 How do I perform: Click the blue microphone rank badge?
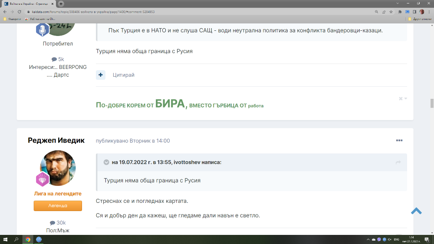(43, 29)
